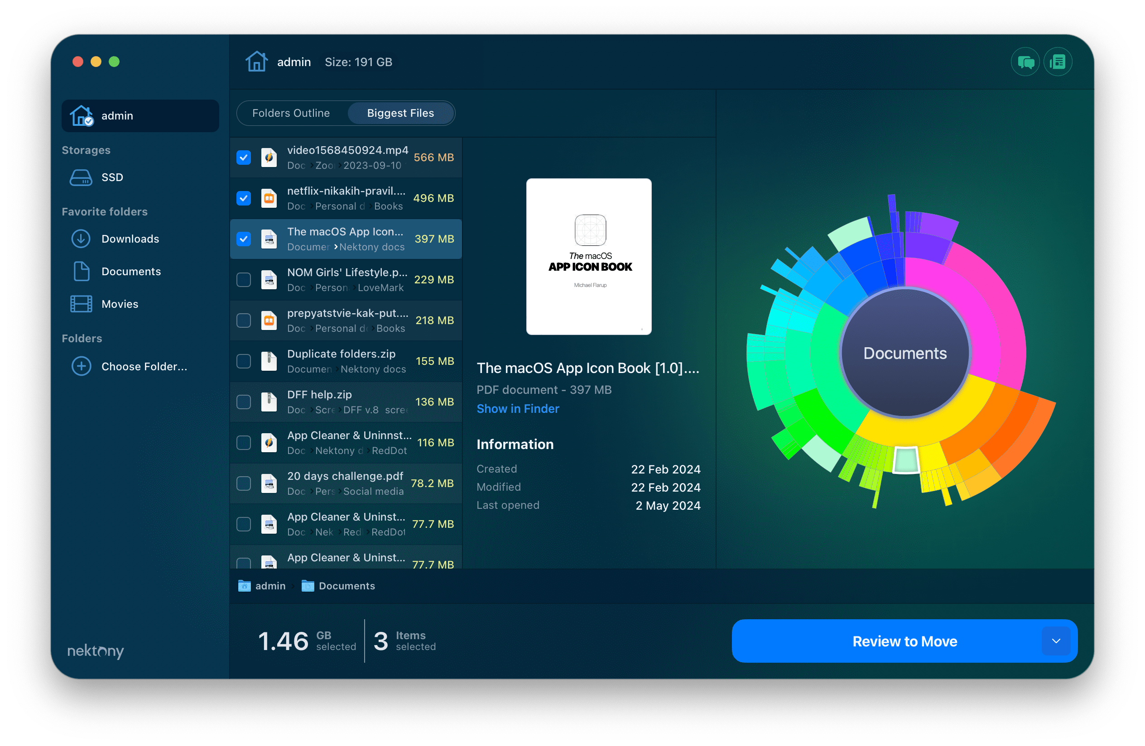This screenshot has width=1145, height=746.
Task: Click the clipboard/notes icon top right
Action: [x=1052, y=62]
